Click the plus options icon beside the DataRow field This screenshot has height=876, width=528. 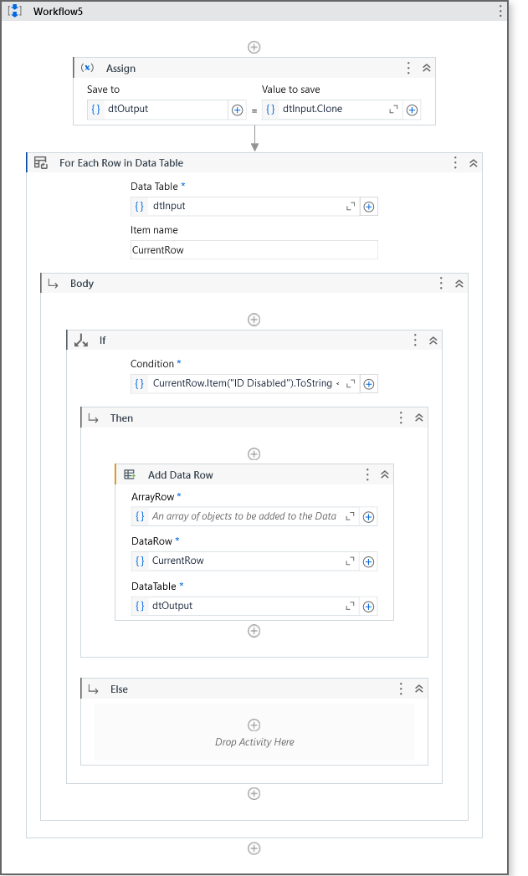click(368, 561)
